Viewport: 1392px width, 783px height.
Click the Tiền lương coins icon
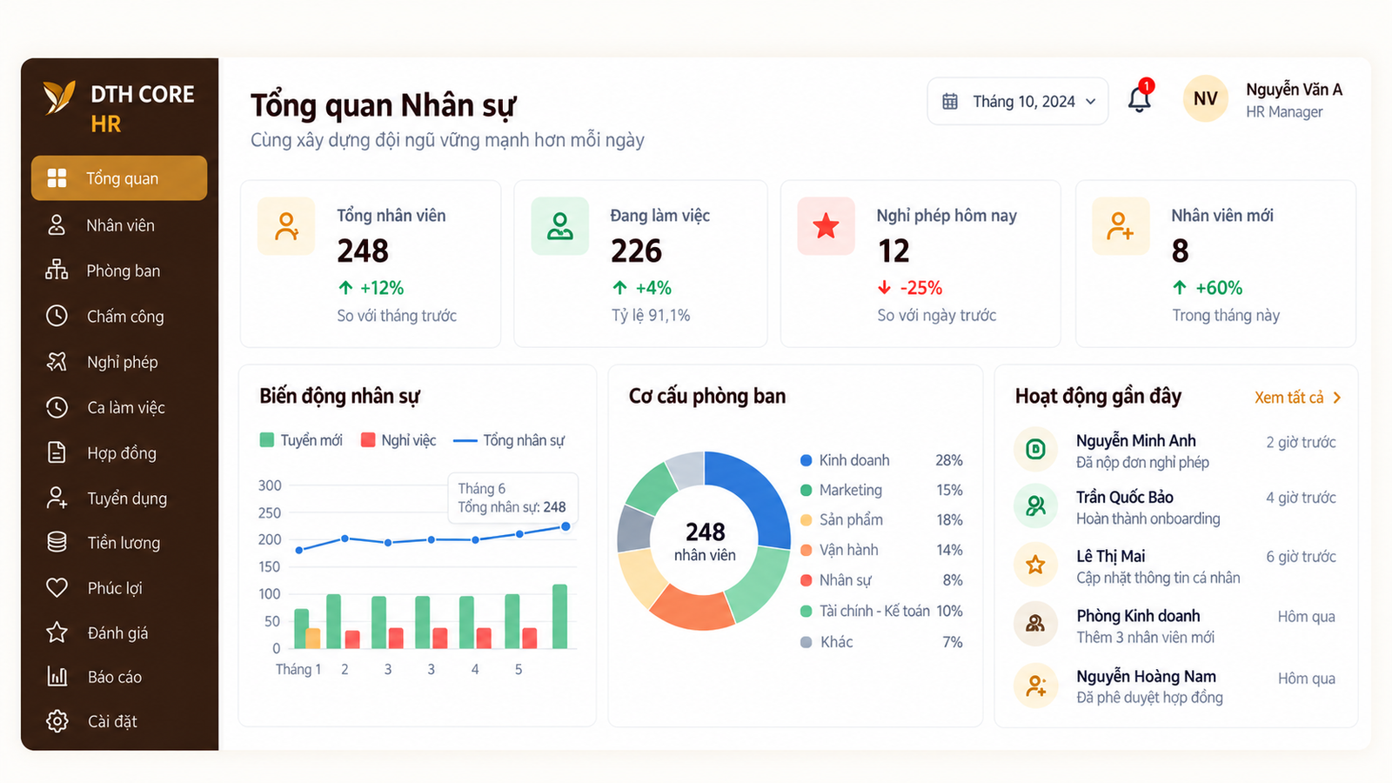tap(57, 542)
